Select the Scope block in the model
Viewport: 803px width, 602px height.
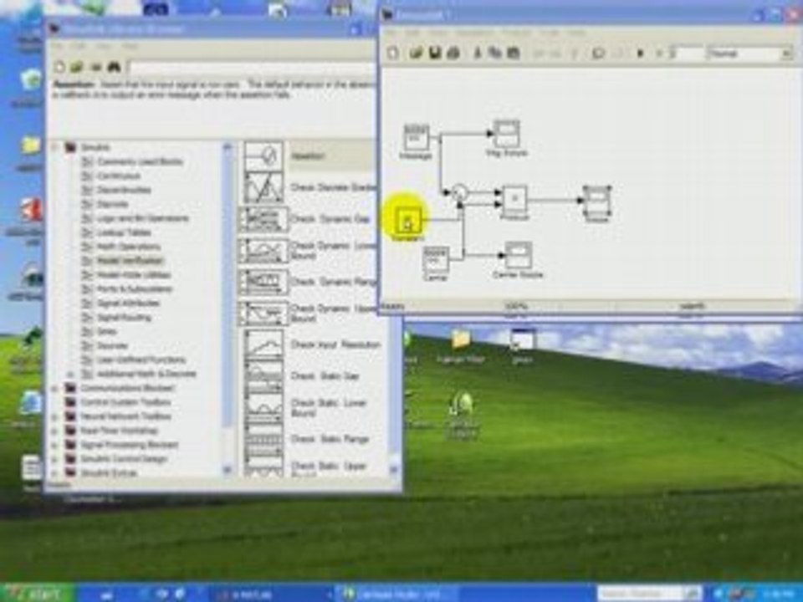coord(596,201)
